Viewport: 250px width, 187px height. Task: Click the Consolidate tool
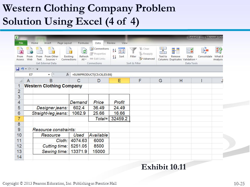pos(205,52)
